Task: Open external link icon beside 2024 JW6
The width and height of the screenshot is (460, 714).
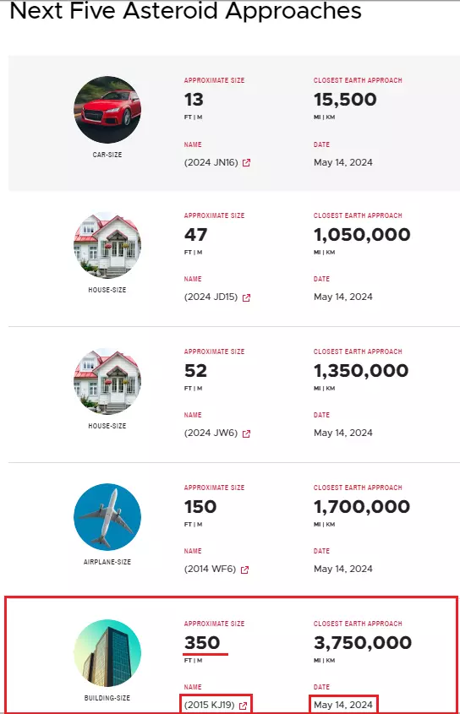Action: tap(246, 433)
